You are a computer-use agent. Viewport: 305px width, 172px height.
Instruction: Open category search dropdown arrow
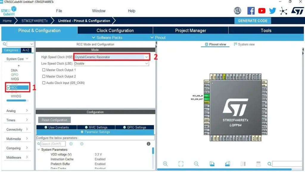click(32, 44)
